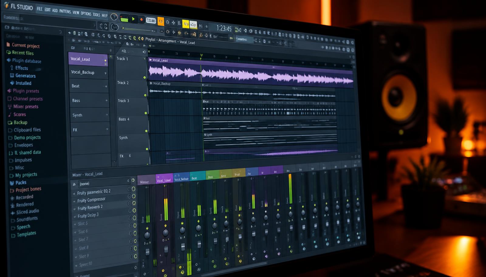
Task: Select the Beat clip in playlist
Action: 269,108
